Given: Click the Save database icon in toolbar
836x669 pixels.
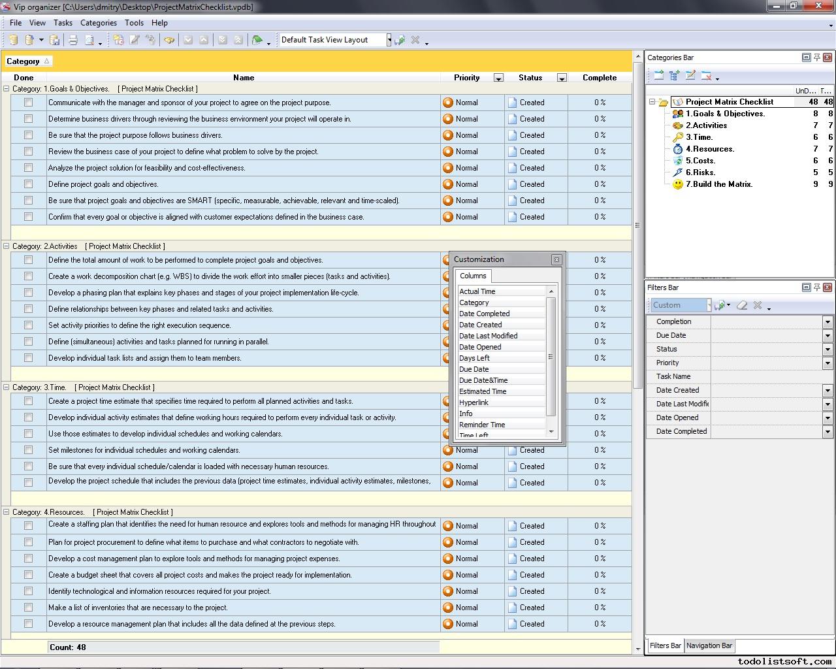Looking at the screenshot, I should pyautogui.click(x=55, y=41).
